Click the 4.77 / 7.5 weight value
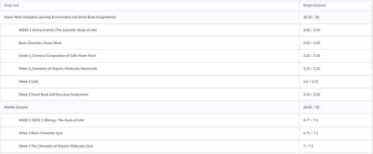This screenshot has width=373, height=154. (x=311, y=120)
